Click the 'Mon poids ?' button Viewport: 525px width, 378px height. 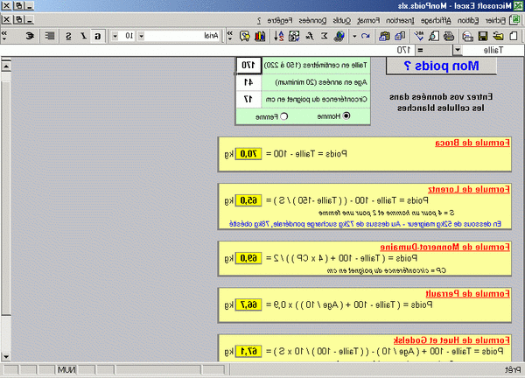[441, 66]
